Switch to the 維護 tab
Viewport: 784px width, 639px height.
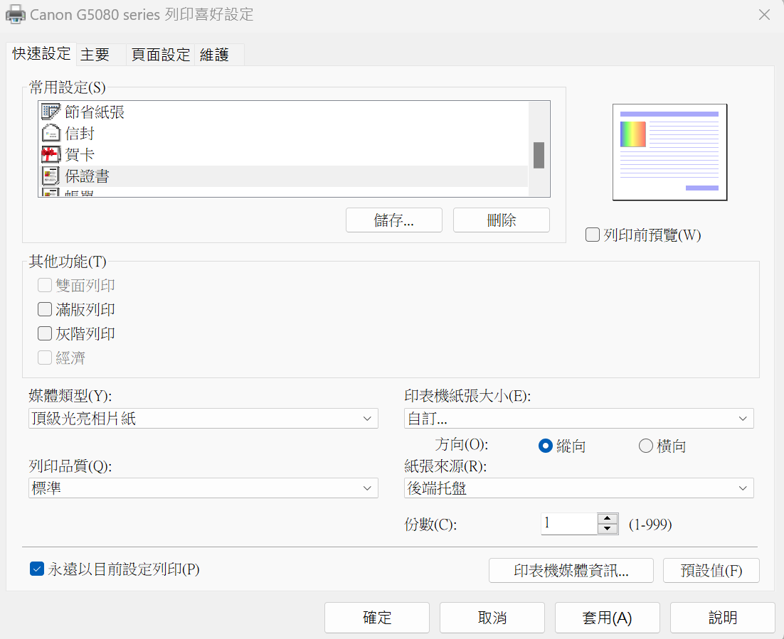click(215, 54)
